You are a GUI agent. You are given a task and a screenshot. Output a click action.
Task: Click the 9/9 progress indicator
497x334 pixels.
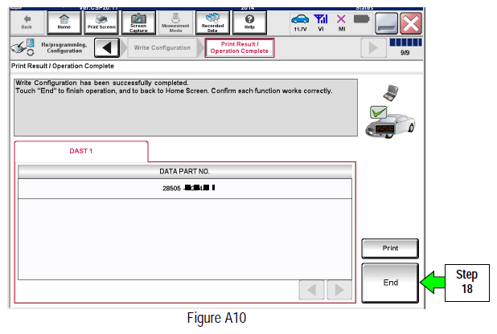[405, 47]
